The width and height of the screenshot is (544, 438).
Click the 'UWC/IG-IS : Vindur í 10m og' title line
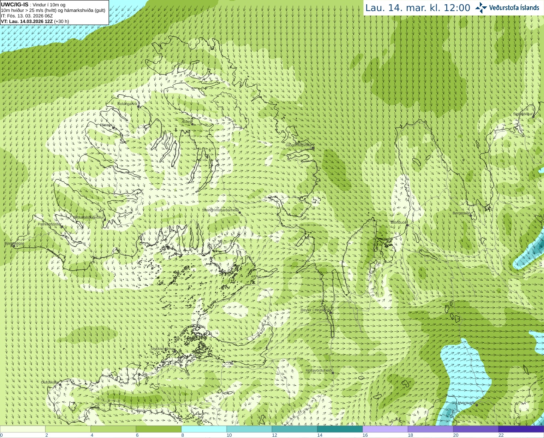(33, 5)
